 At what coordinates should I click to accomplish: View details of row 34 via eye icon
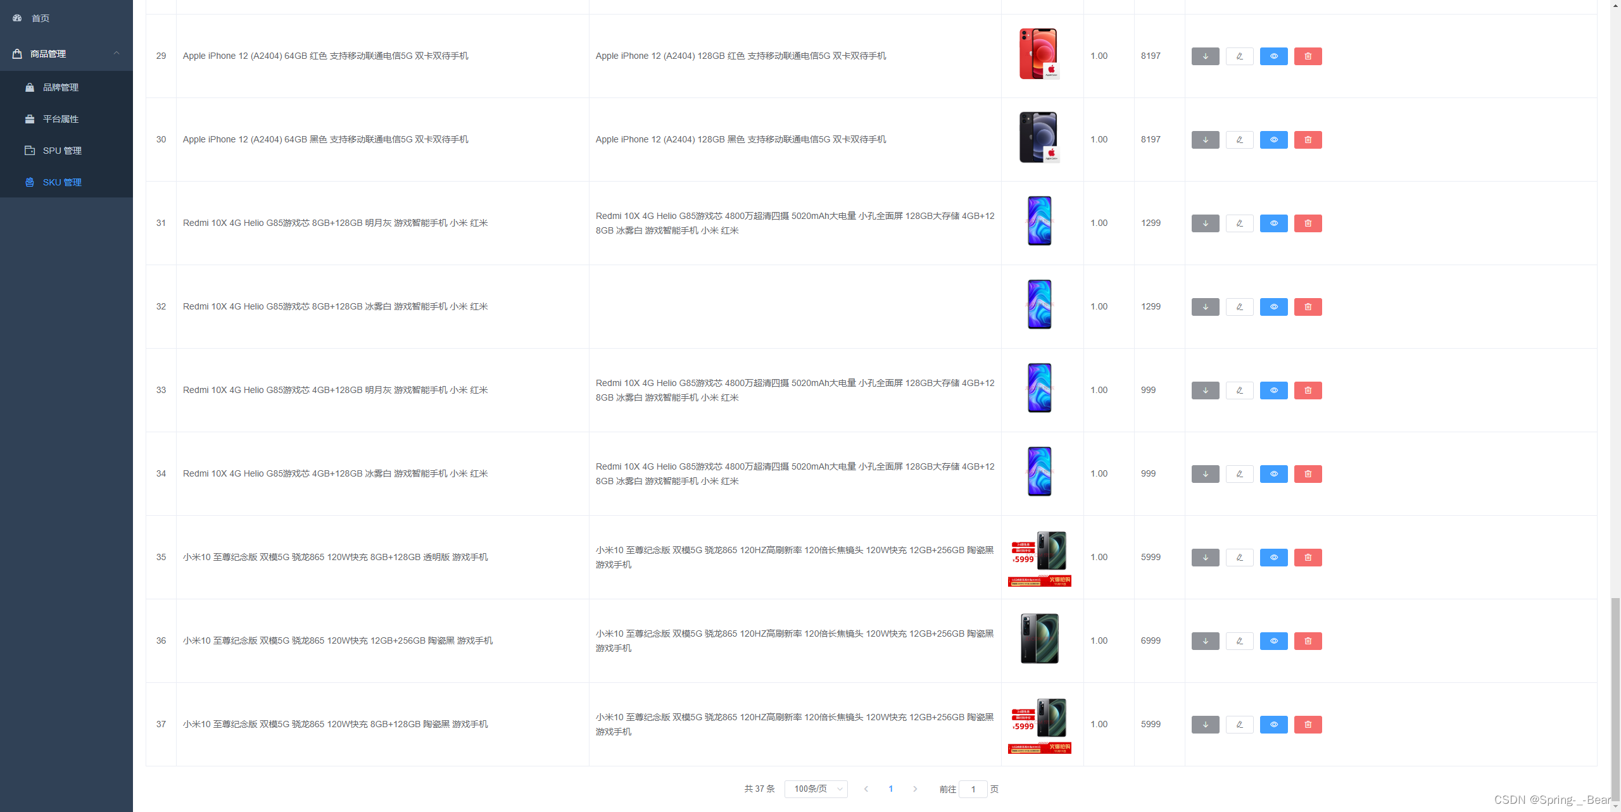pos(1273,474)
